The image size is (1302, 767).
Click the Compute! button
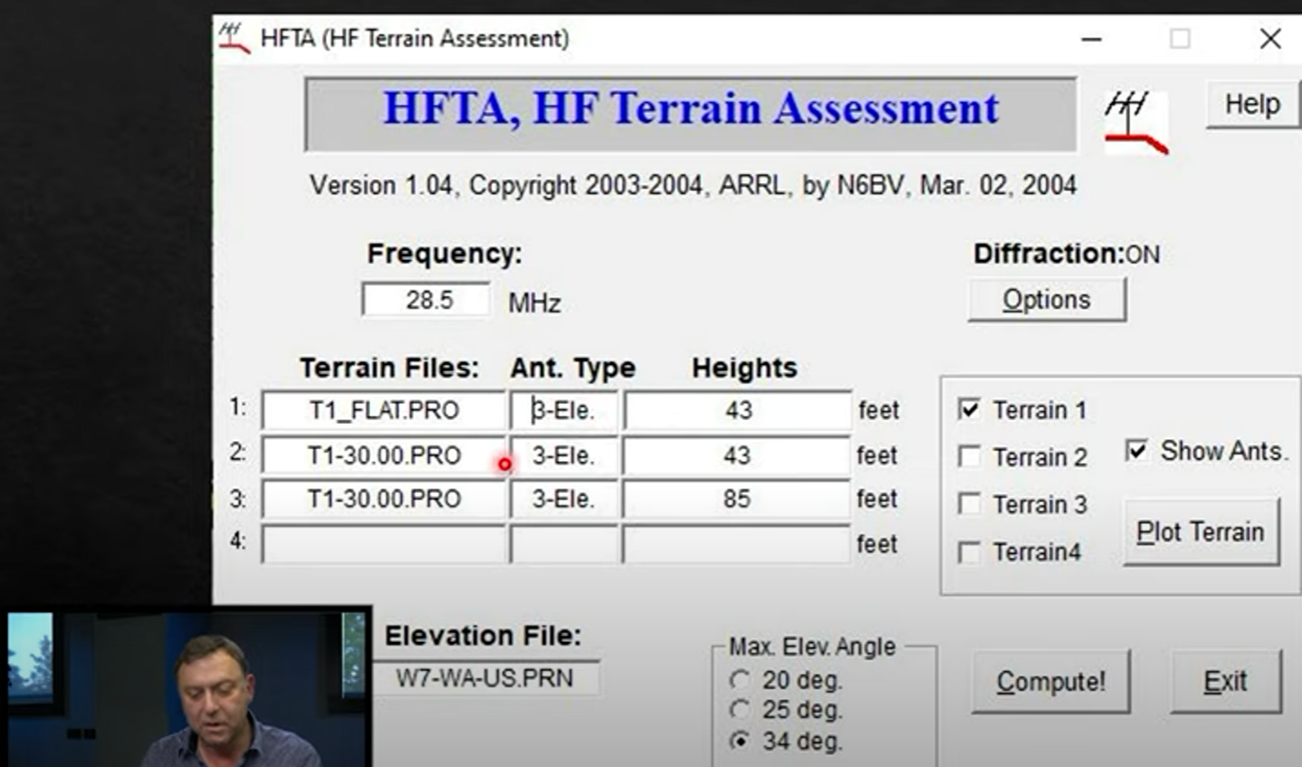pyautogui.click(x=1050, y=682)
